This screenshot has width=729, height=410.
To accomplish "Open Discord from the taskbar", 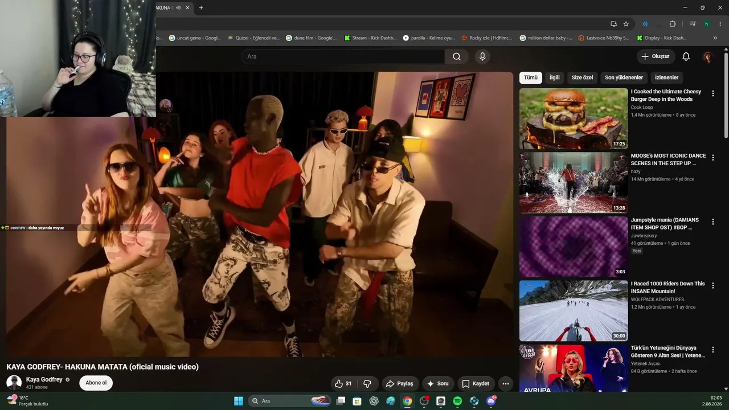I will coord(491,401).
